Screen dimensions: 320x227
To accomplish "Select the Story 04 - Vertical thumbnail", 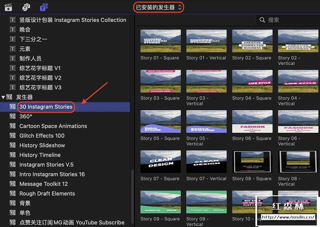I will coord(298,81).
